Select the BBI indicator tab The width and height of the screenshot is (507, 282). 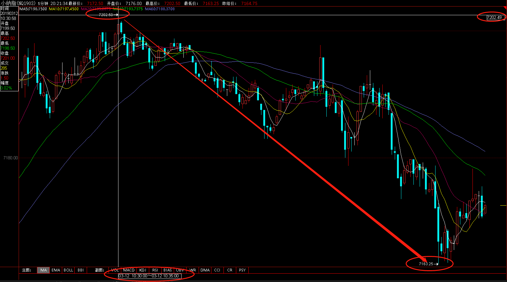(81, 270)
